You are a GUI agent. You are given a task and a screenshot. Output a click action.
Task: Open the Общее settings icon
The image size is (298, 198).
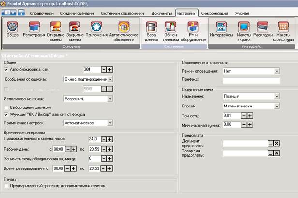[x=13, y=30]
